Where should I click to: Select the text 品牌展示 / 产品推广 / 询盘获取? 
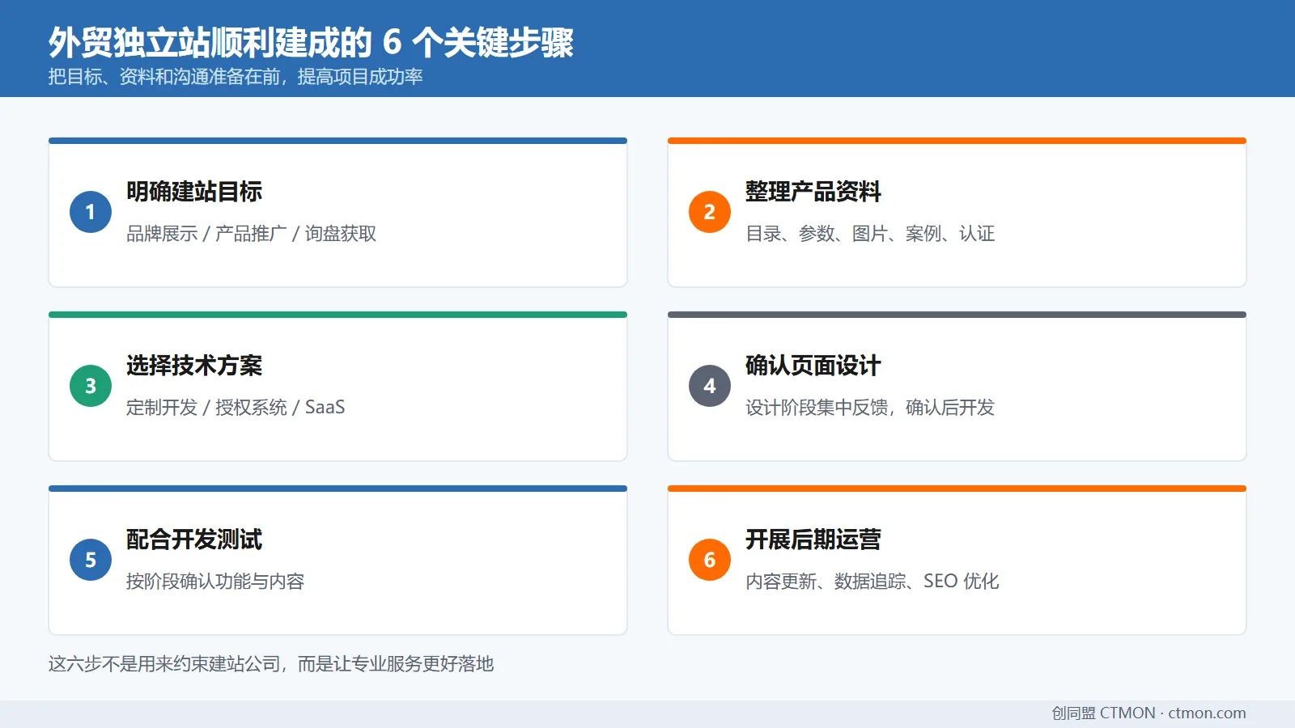coord(251,234)
